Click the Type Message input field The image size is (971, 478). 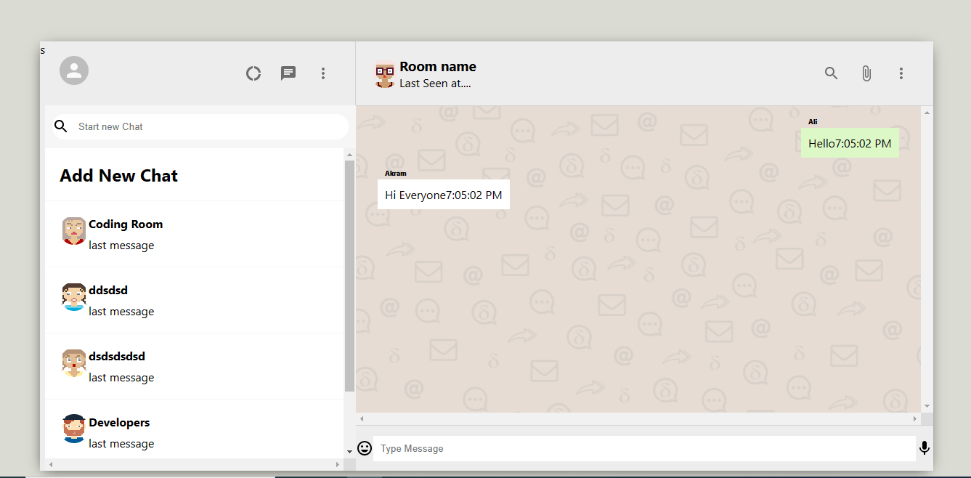click(x=644, y=448)
